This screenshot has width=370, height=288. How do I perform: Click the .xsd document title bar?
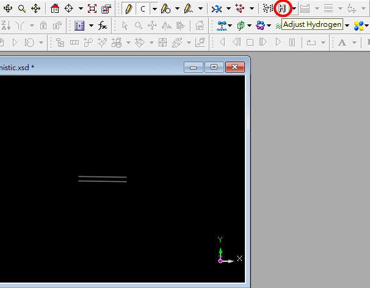(92, 67)
